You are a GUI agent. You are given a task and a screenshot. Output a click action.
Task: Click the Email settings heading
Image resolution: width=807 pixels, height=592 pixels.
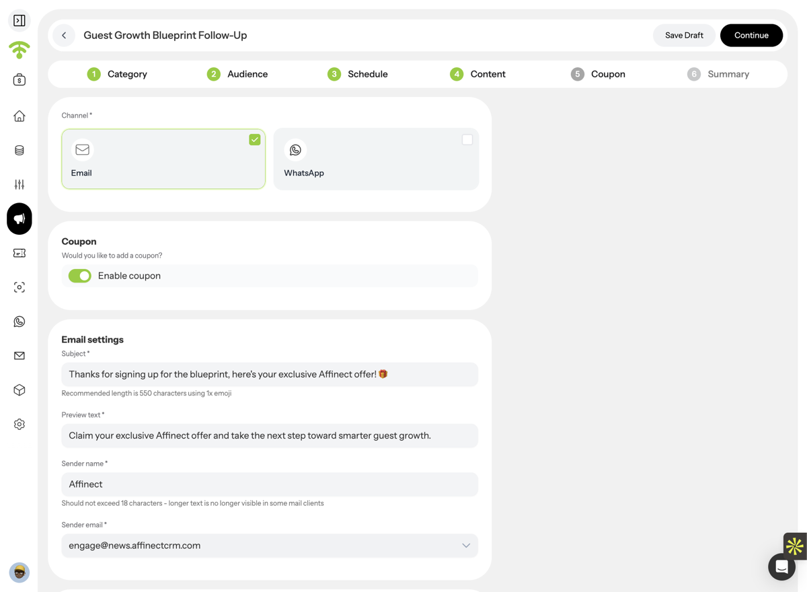(x=93, y=340)
